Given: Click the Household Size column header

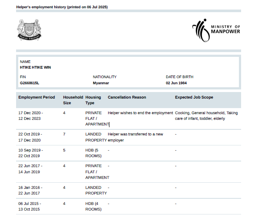Looking at the screenshot, I should (x=73, y=100).
